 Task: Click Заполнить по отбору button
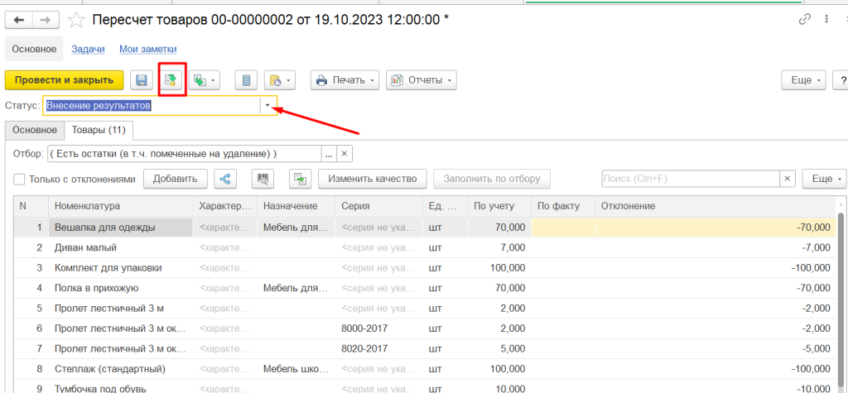492,179
